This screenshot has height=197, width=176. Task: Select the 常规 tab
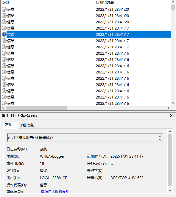pyautogui.click(x=9, y=125)
